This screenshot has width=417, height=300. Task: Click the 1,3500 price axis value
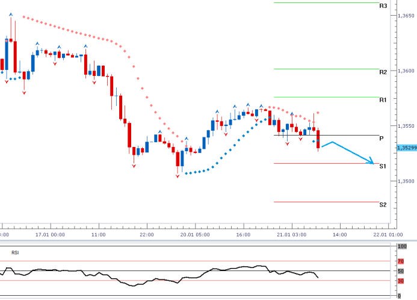406,181
